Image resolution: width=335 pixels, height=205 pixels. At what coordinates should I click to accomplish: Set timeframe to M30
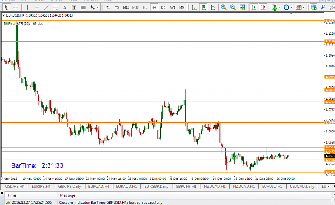pos(135,7)
